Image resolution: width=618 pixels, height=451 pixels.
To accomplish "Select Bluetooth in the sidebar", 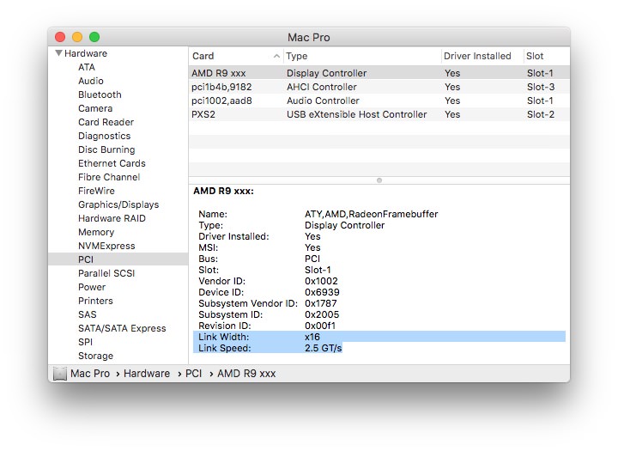I will pos(100,94).
